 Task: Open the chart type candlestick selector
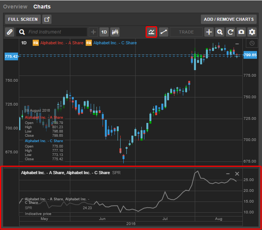(115, 32)
